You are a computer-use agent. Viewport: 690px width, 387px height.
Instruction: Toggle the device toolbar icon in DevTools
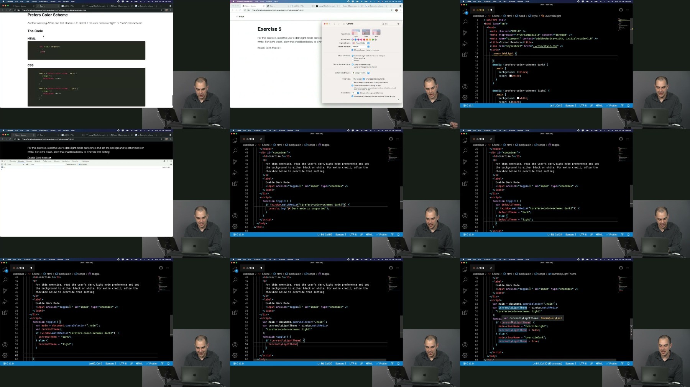[x=5, y=161]
